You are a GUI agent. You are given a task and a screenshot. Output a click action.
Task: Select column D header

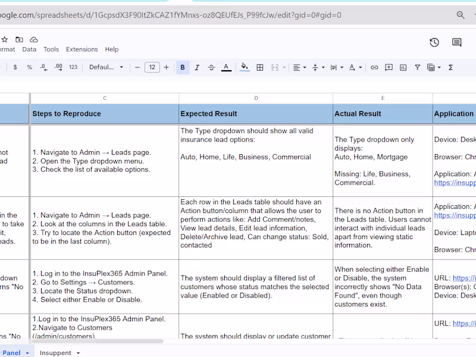[256, 98]
